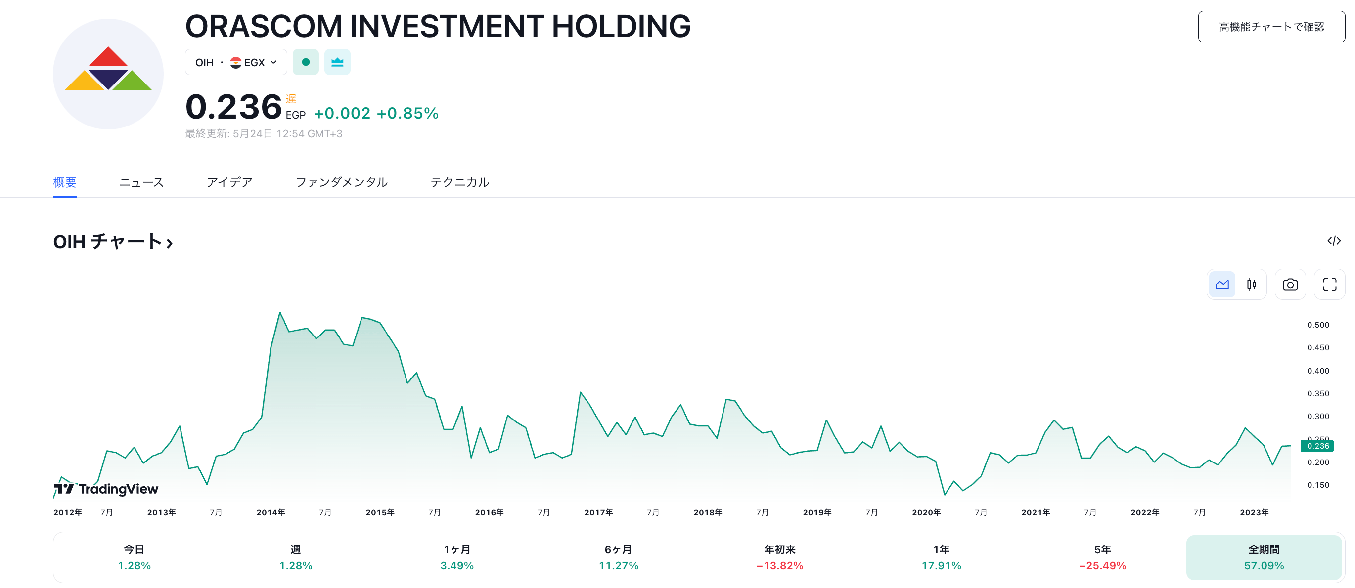Click the +0.85% price change value
This screenshot has width=1355, height=588.
[x=407, y=113]
